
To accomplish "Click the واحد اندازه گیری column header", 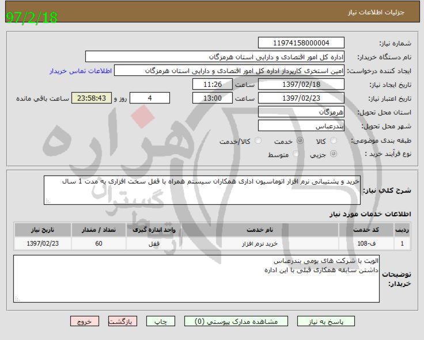I will pos(154,230).
